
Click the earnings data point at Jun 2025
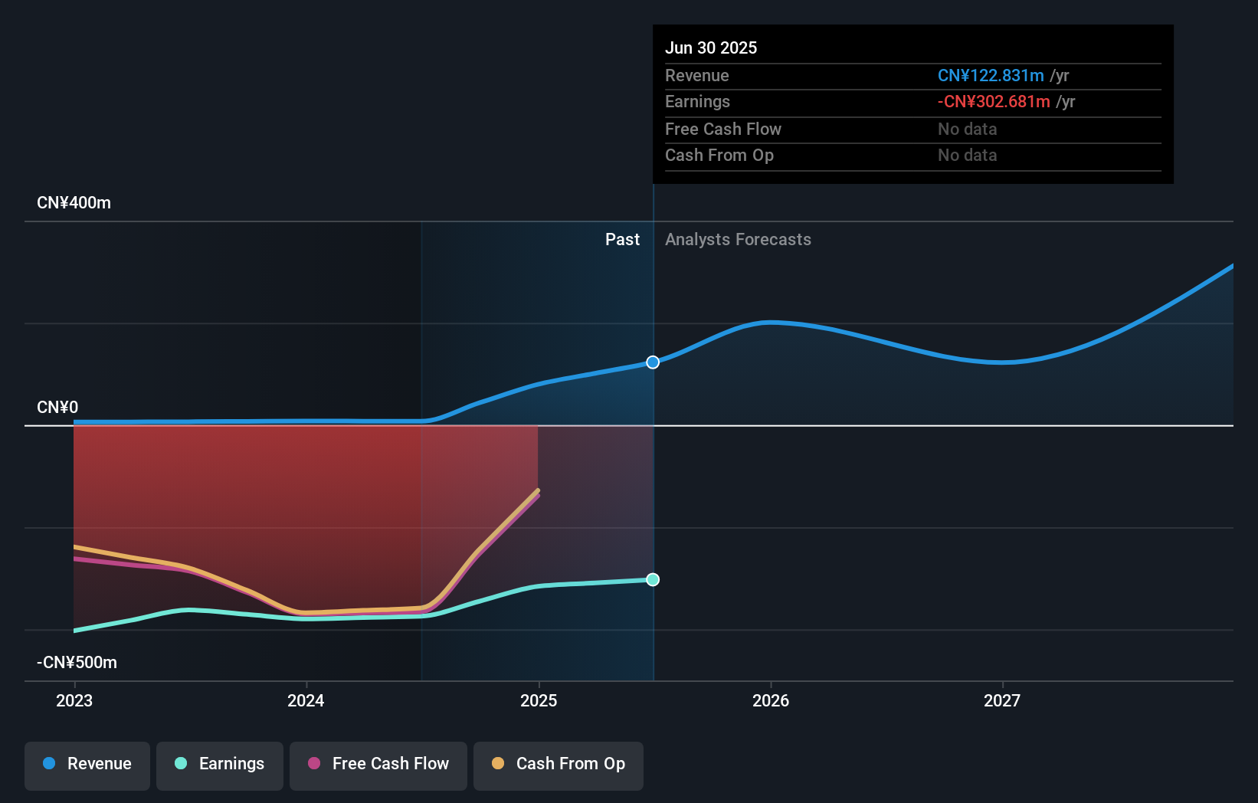pos(653,580)
